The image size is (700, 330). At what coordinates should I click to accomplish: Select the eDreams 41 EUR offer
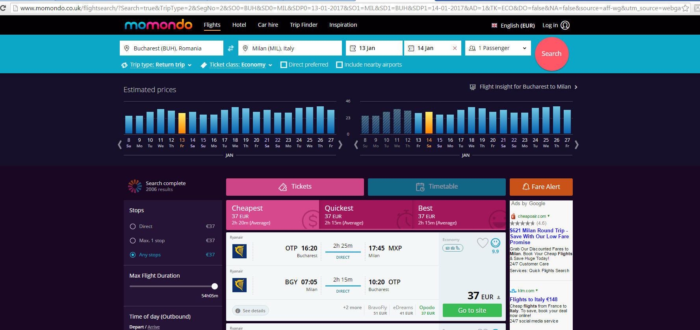tap(403, 310)
